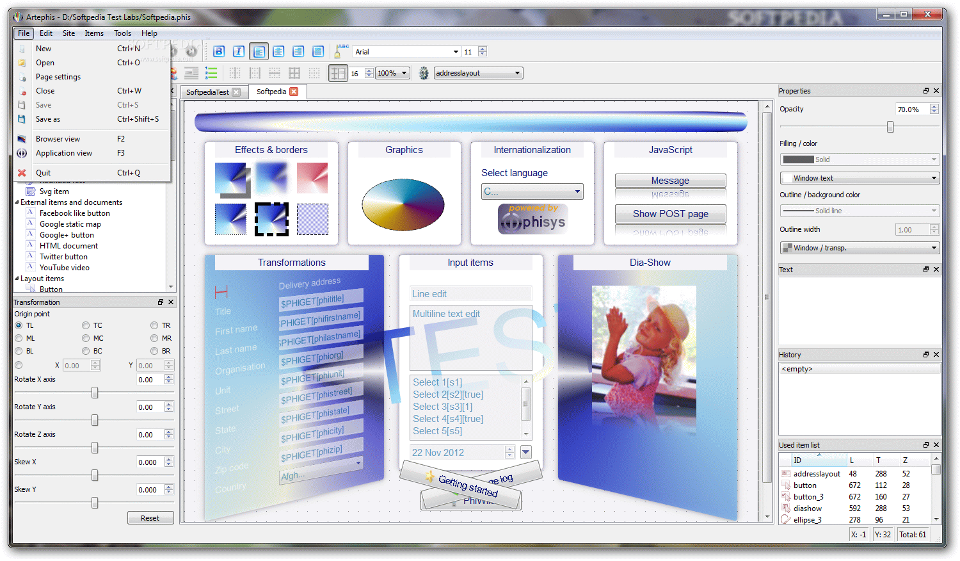The image size is (960, 561).
Task: Select MR origin point
Action: [x=154, y=338]
